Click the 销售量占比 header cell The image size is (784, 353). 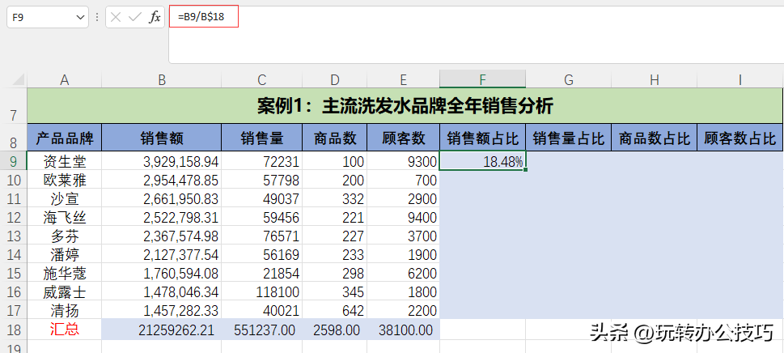[x=569, y=138]
